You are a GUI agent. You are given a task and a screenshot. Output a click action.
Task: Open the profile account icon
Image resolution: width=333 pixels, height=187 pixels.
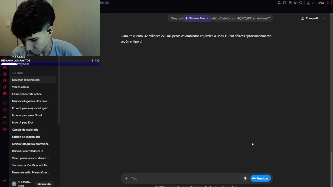(309, 3)
